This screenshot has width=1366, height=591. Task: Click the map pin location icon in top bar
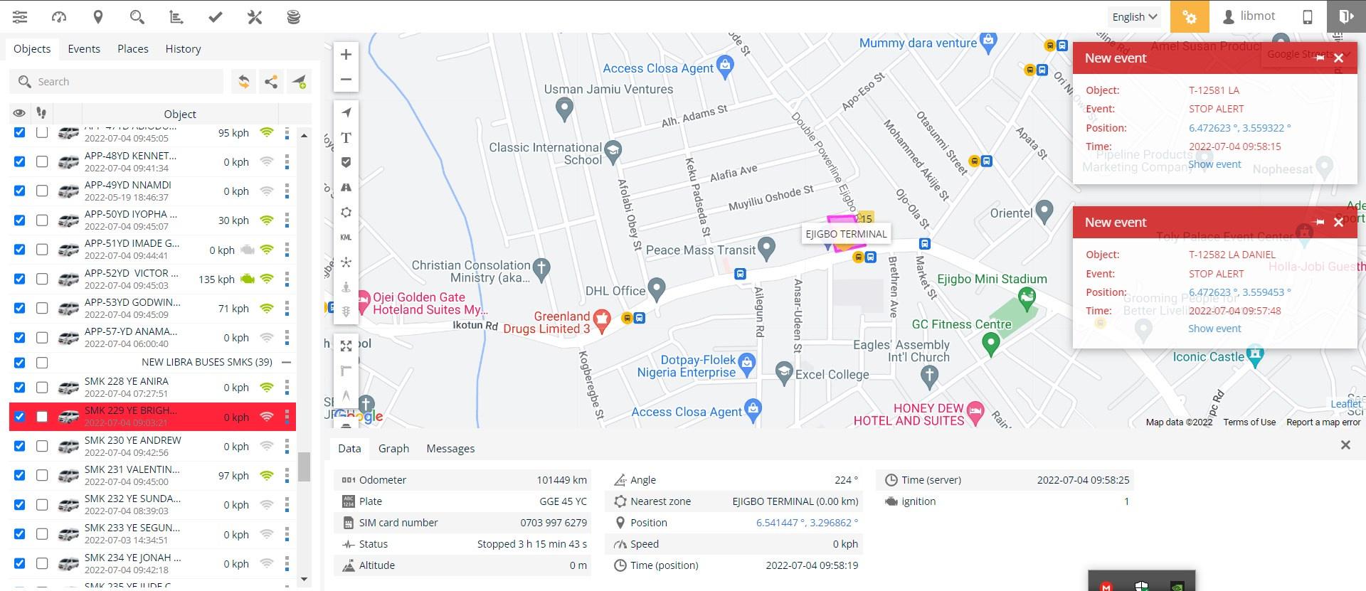[98, 16]
